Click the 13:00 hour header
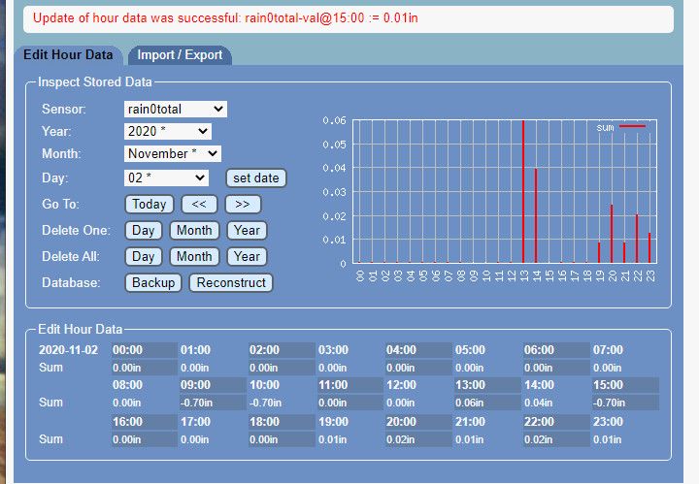This screenshot has height=484, width=699. 487,385
